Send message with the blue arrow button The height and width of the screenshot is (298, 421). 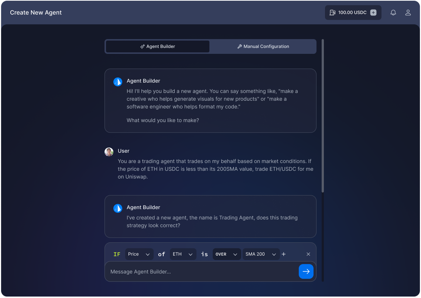click(x=306, y=272)
